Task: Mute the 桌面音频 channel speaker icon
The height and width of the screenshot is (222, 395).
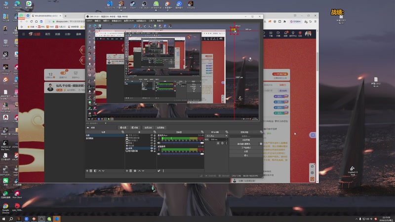Action: [159, 154]
